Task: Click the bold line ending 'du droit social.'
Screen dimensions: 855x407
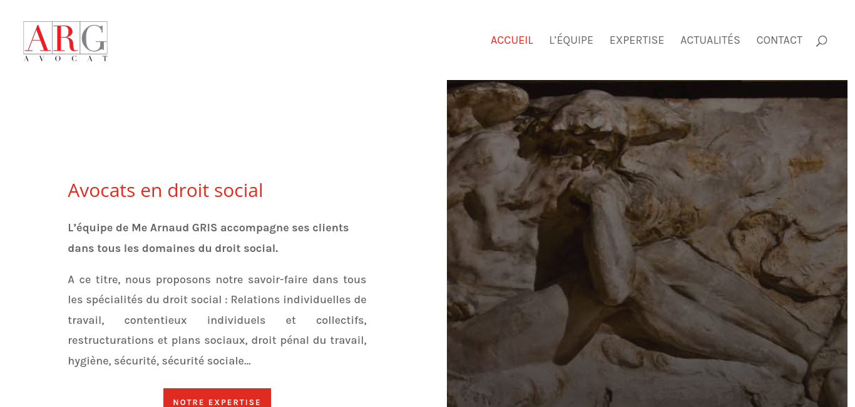Action: (x=173, y=248)
